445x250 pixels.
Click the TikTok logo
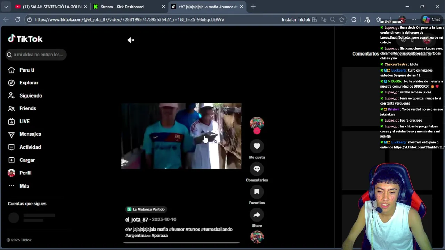click(x=25, y=39)
